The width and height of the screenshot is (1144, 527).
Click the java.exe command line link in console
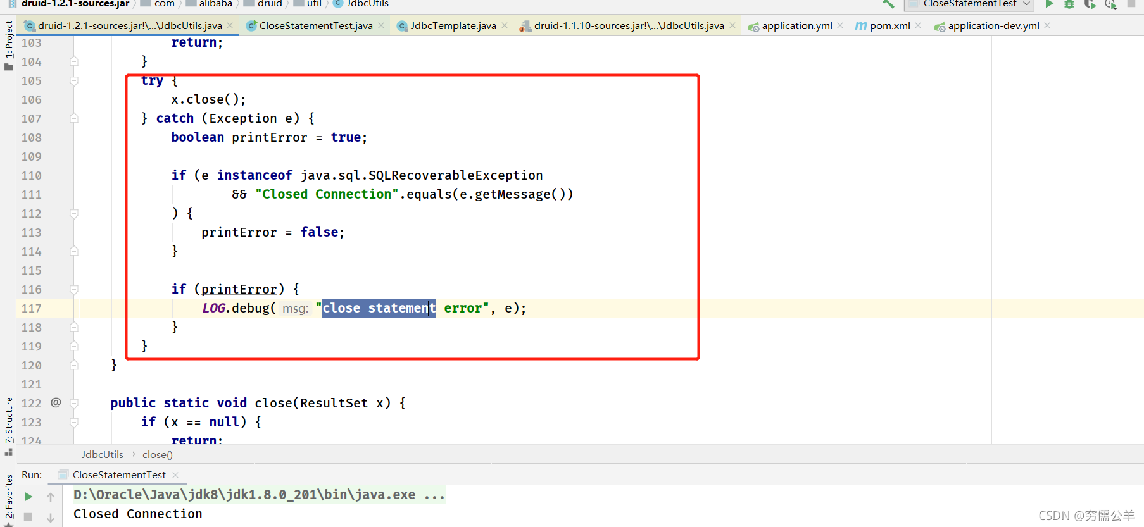pos(259,495)
